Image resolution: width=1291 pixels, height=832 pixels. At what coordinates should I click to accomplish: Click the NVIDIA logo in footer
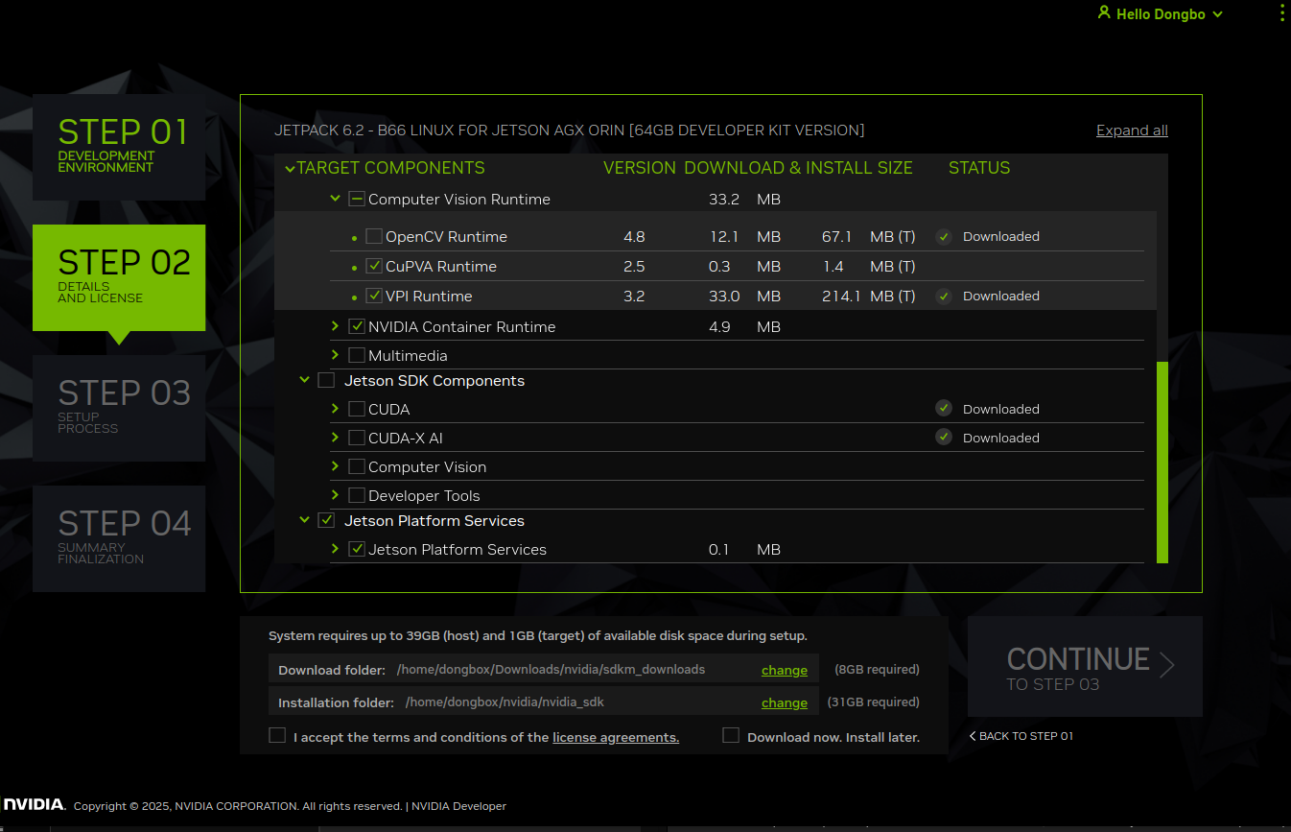[34, 805]
